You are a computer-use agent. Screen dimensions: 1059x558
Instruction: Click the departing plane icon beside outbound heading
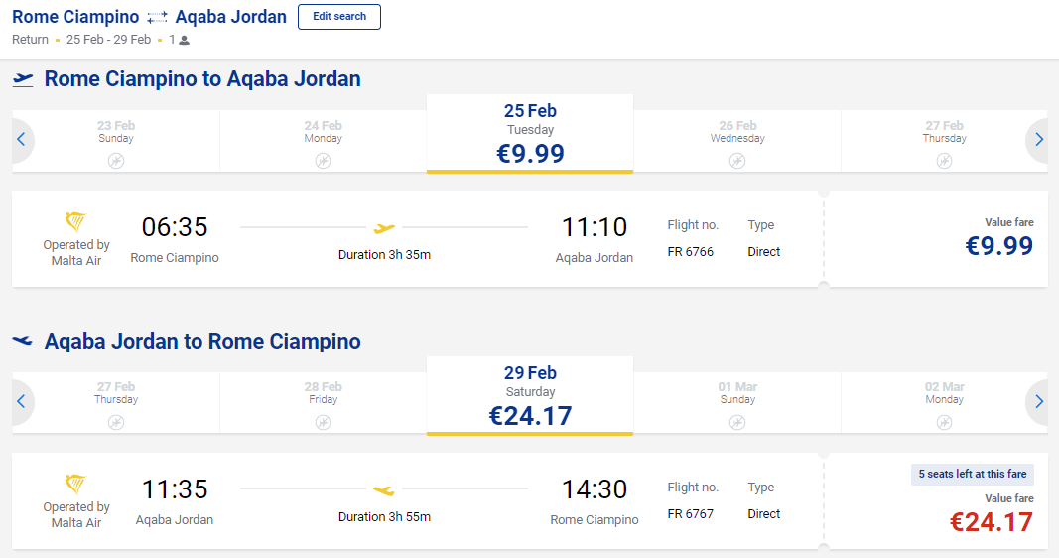[23, 79]
